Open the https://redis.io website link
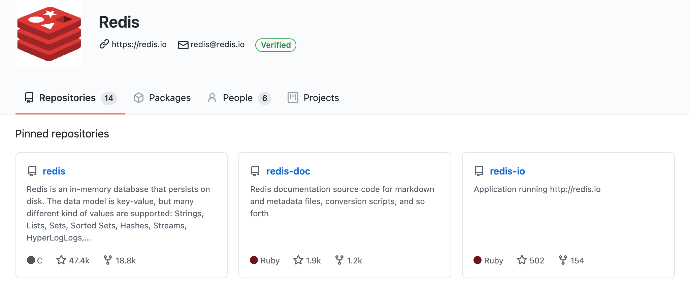 [x=139, y=44]
